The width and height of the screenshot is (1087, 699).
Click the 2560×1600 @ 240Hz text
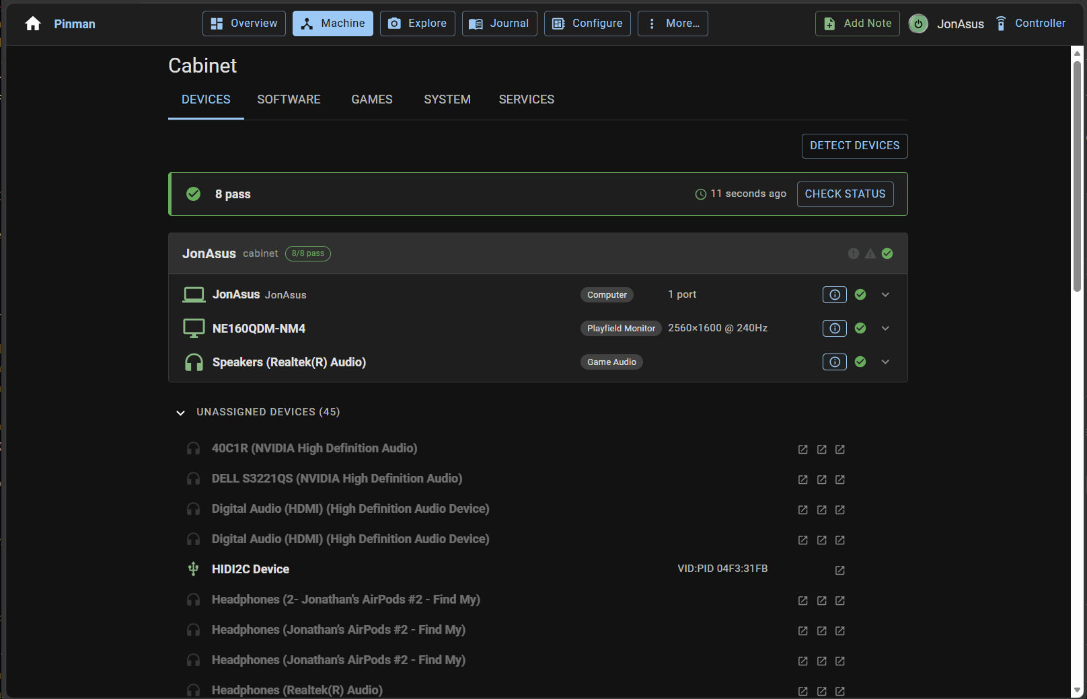click(718, 328)
